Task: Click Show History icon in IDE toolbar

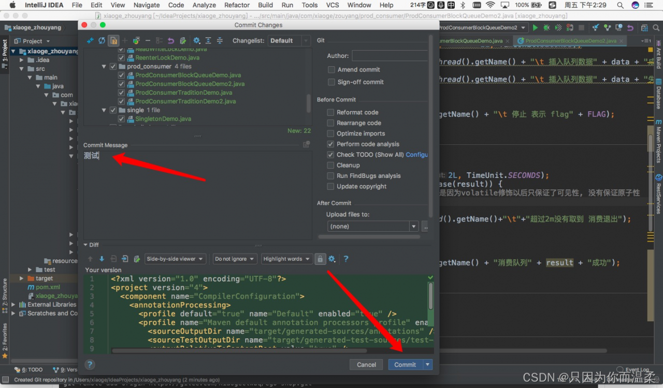Action: pyautogui.click(x=618, y=27)
